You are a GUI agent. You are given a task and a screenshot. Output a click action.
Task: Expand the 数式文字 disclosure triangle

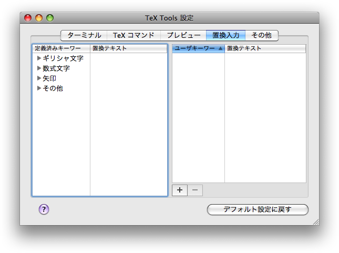tap(39, 68)
